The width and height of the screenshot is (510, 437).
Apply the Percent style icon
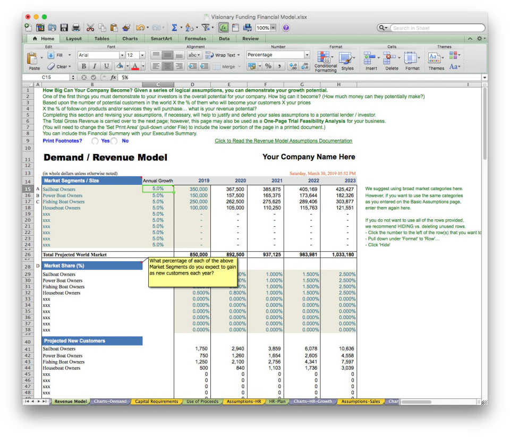268,66
